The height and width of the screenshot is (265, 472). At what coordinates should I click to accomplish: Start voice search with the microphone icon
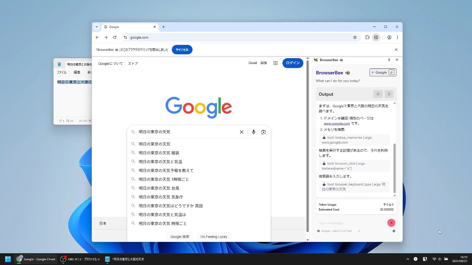tap(253, 132)
